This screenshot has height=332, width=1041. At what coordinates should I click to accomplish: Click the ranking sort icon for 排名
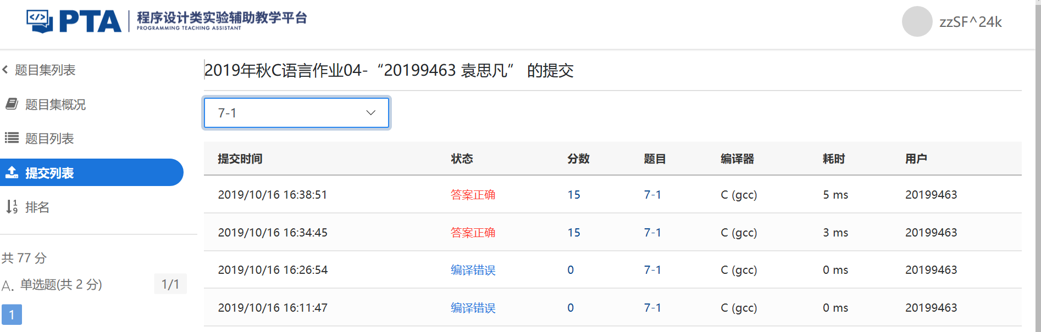point(12,207)
